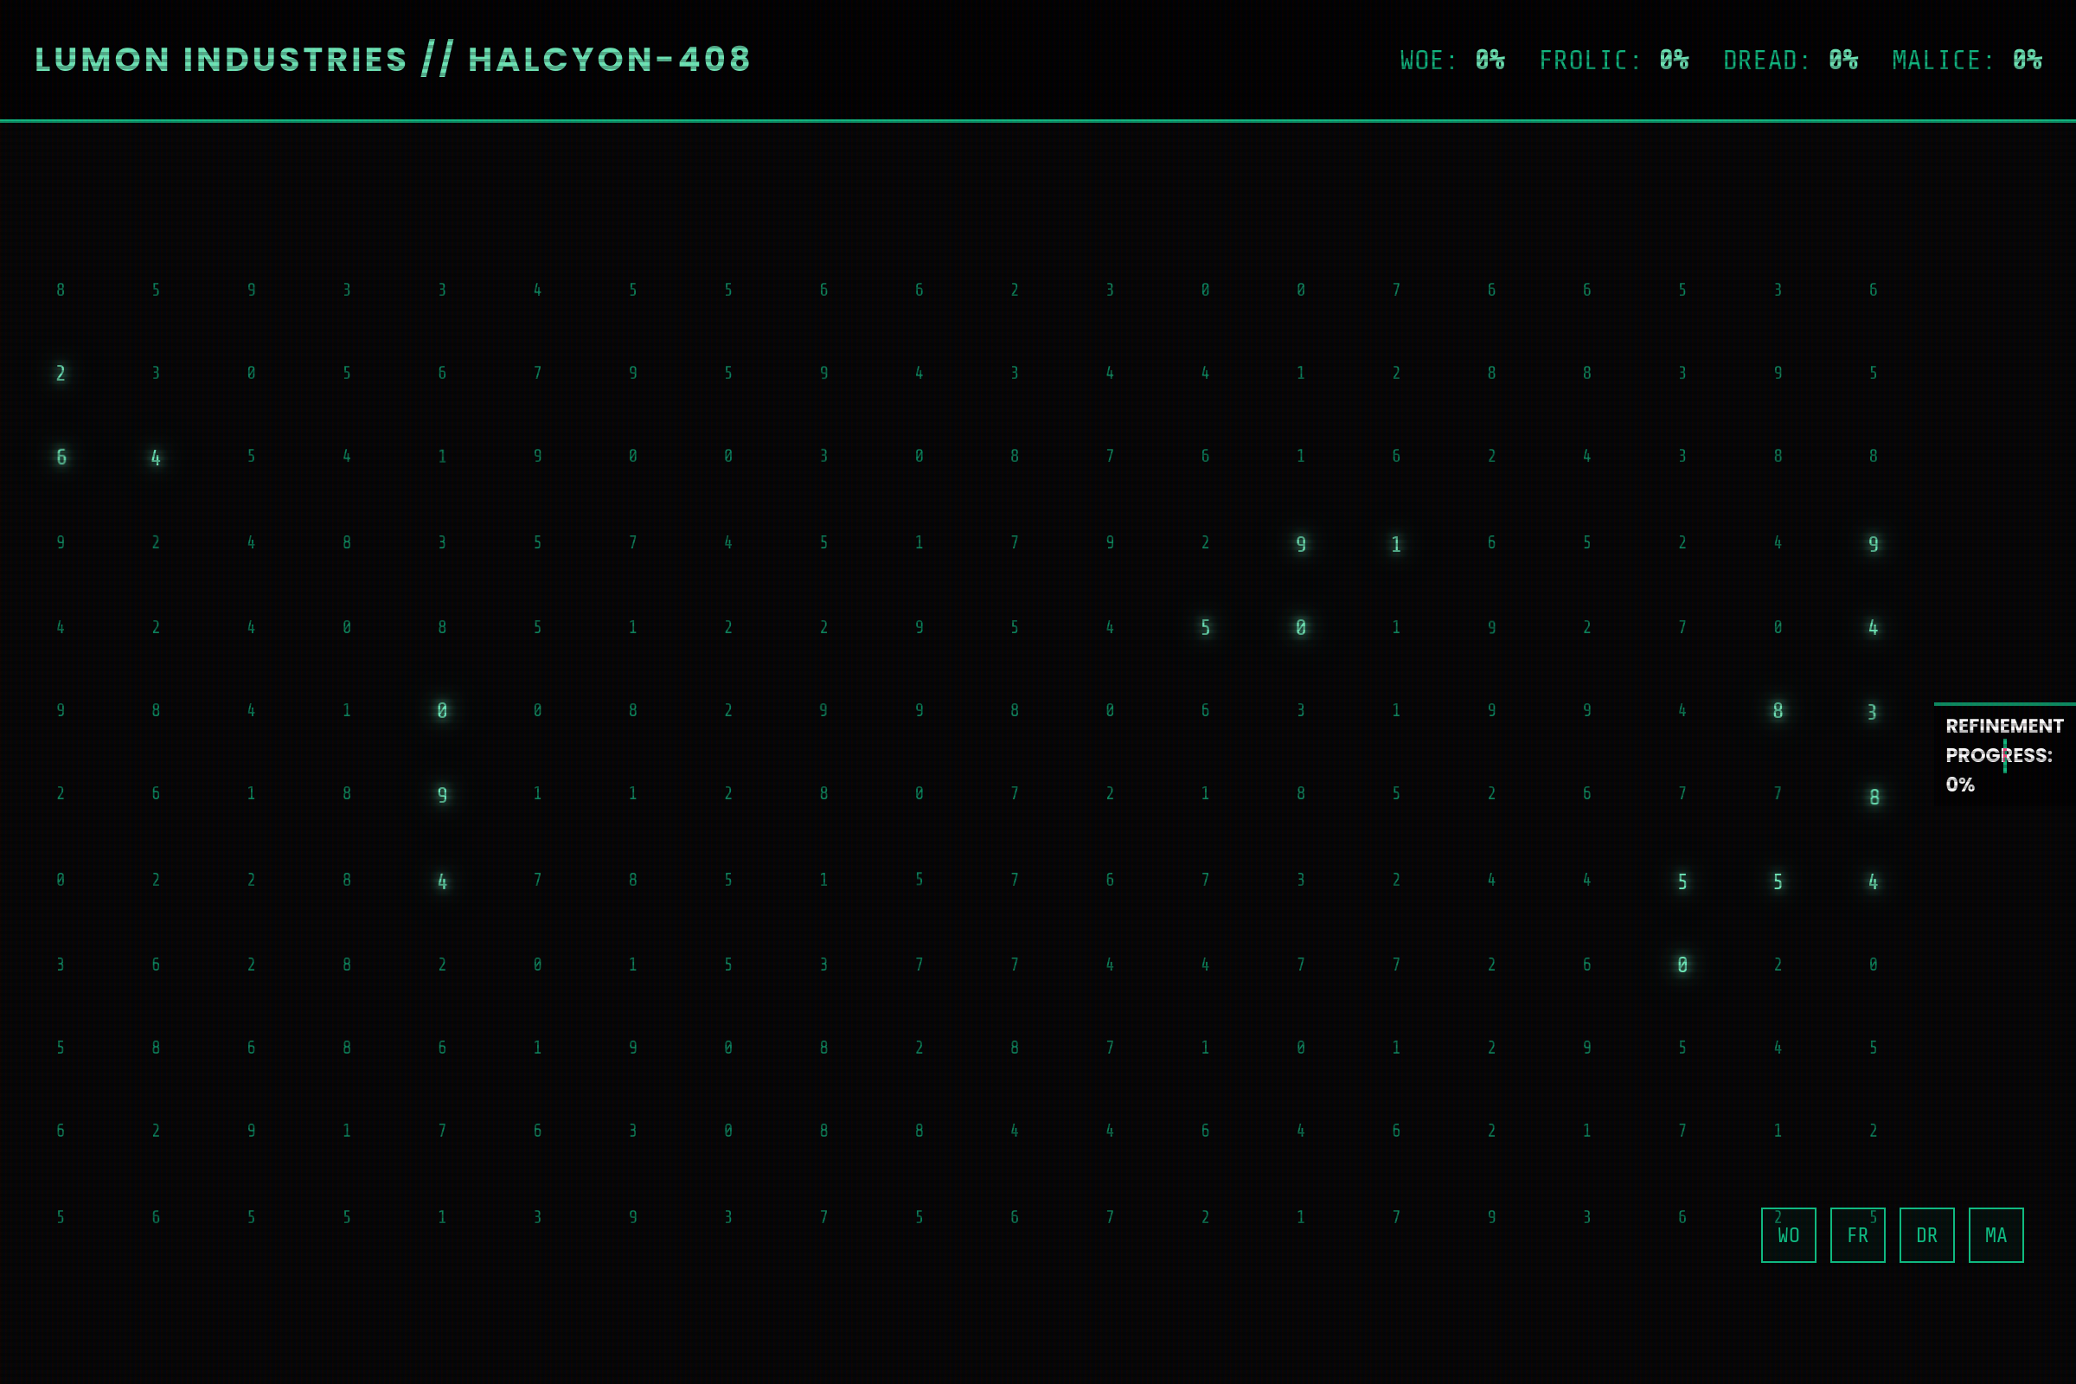The image size is (2076, 1384).
Task: Click the DREAD: 0% readout
Action: coord(1790,60)
